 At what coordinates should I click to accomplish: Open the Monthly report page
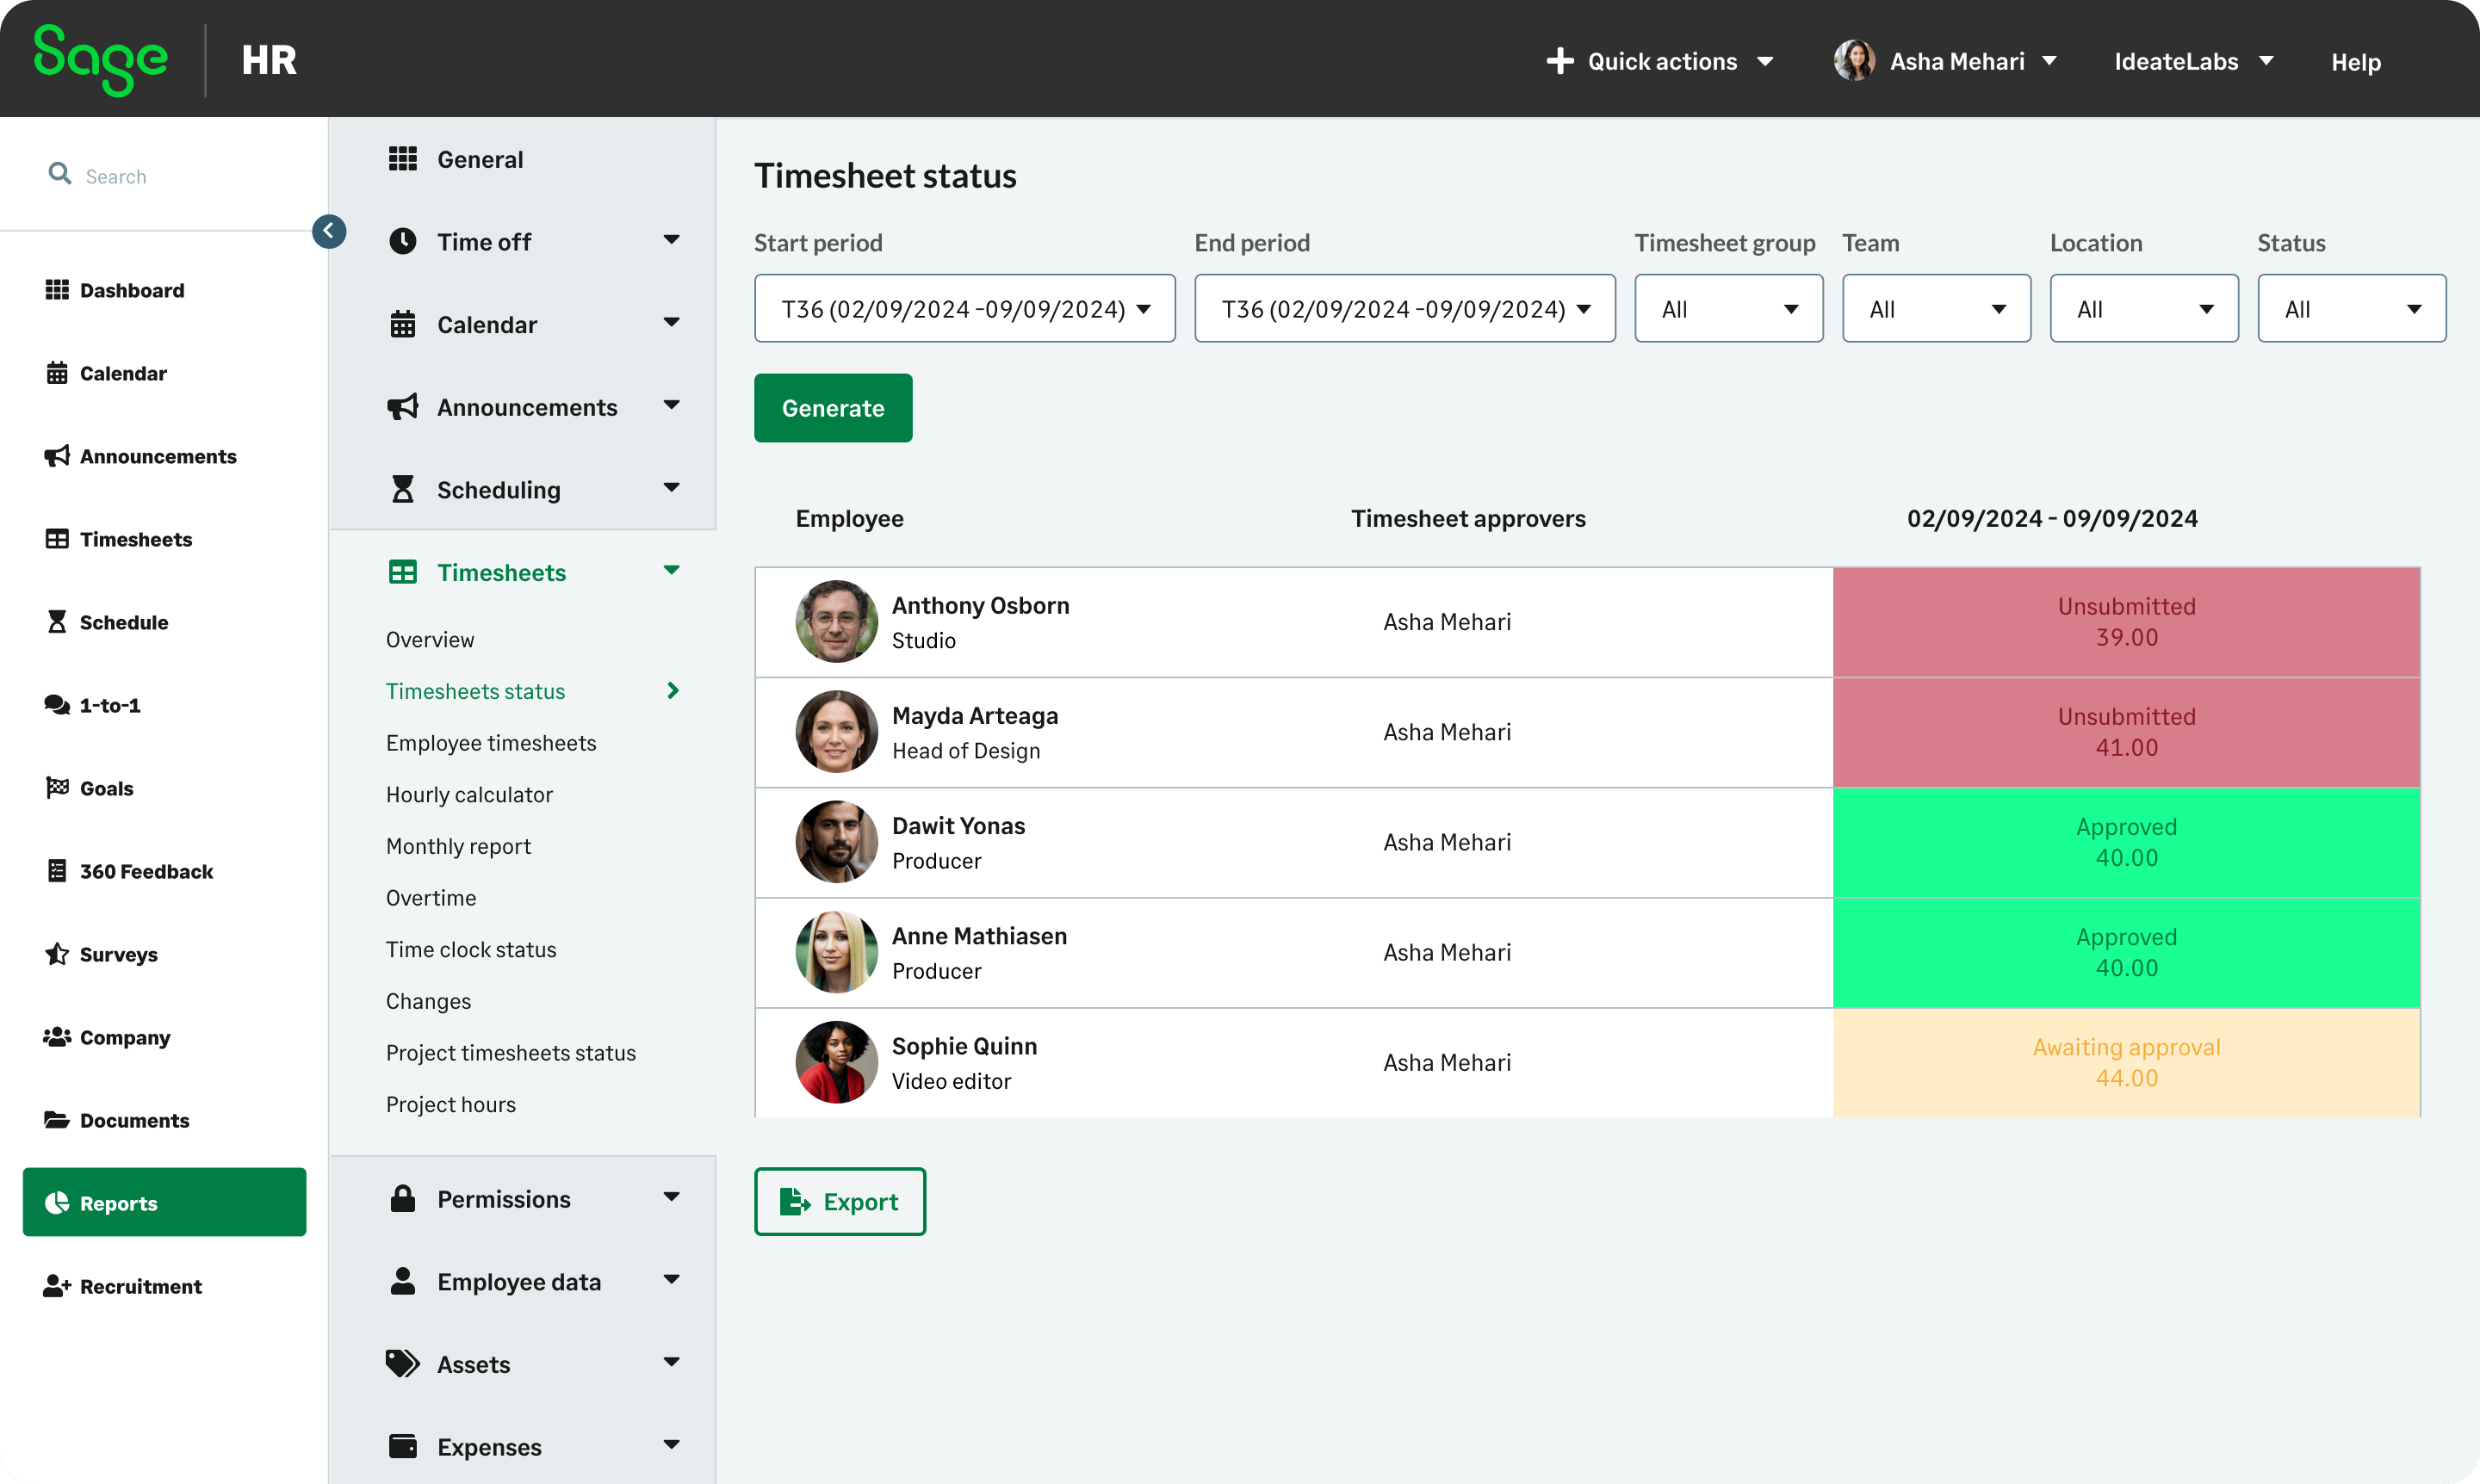click(458, 845)
